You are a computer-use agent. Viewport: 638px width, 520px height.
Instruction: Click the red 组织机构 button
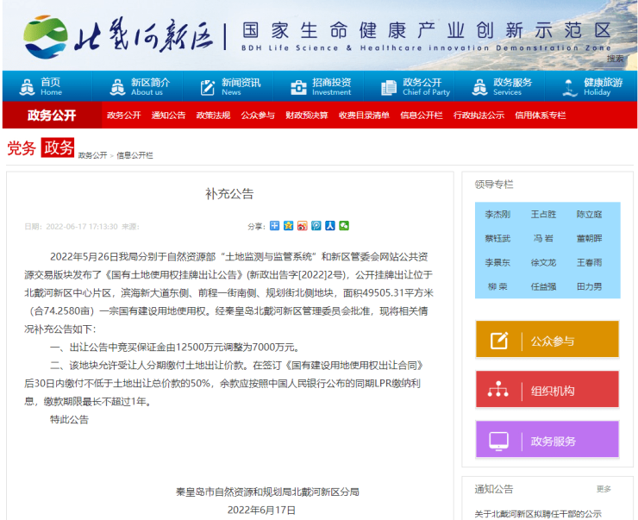[547, 391]
